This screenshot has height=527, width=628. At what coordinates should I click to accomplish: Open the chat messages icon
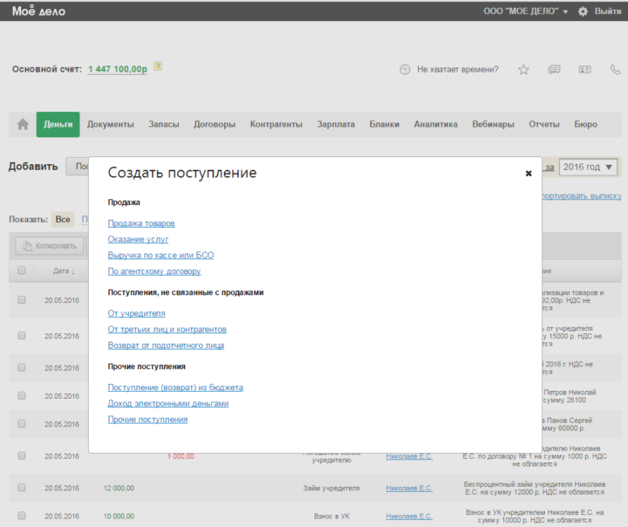click(554, 70)
